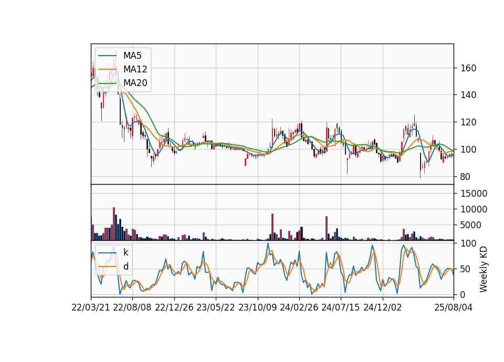Click the 140 price axis tick
The height and width of the screenshot is (362, 504).
click(x=468, y=95)
